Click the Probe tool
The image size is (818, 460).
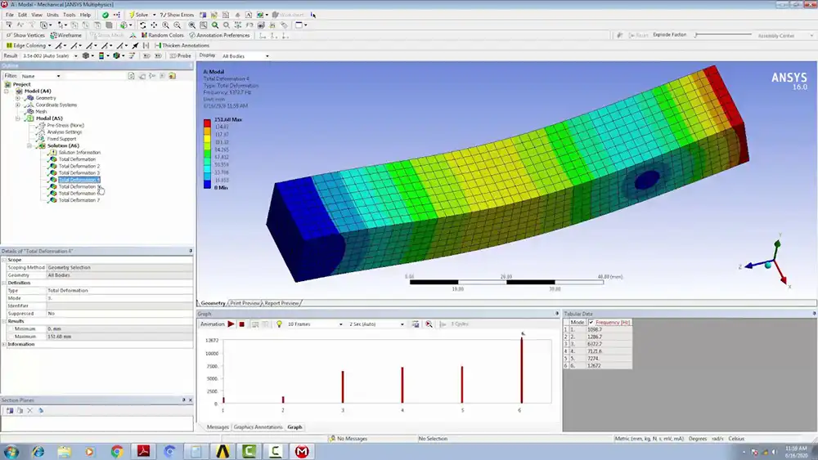[x=181, y=56]
